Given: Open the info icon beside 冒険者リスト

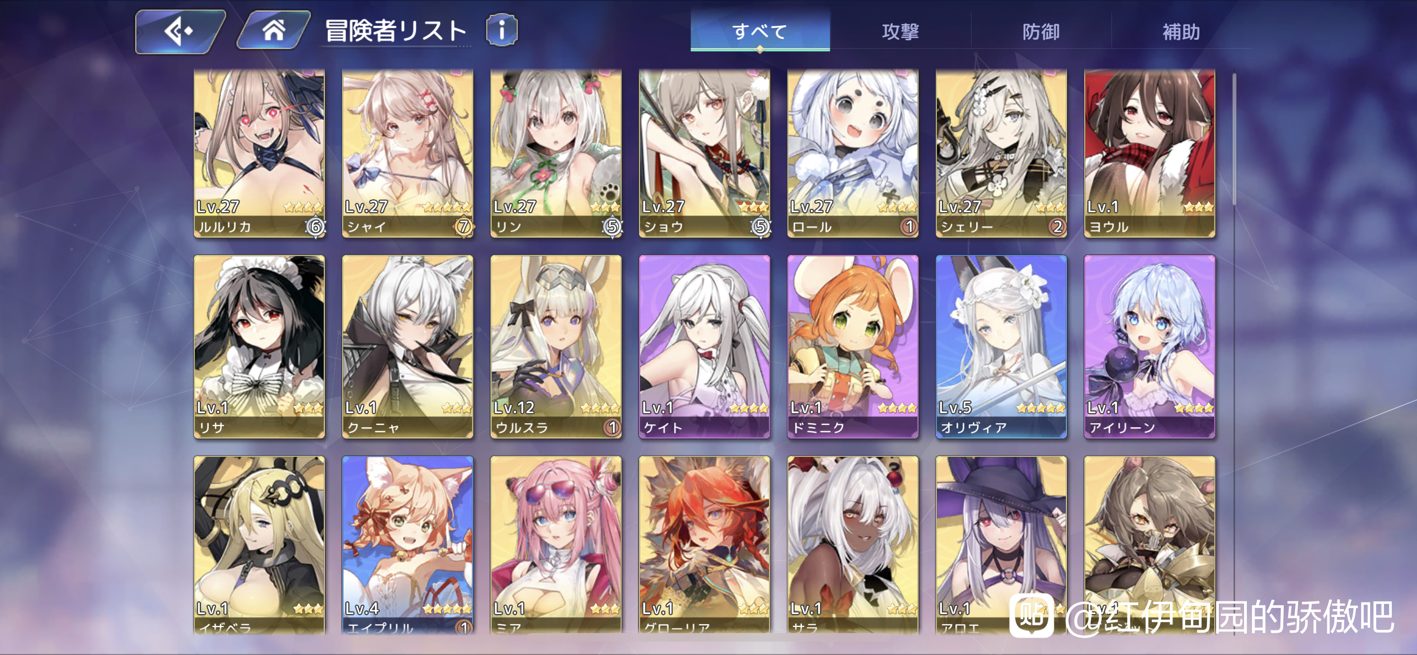Looking at the screenshot, I should click(501, 30).
